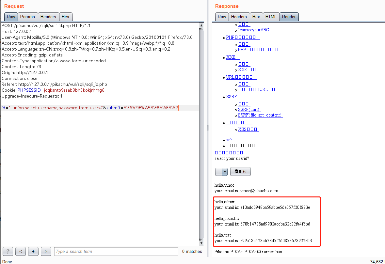Open the SSRF(curl) link

point(249,109)
